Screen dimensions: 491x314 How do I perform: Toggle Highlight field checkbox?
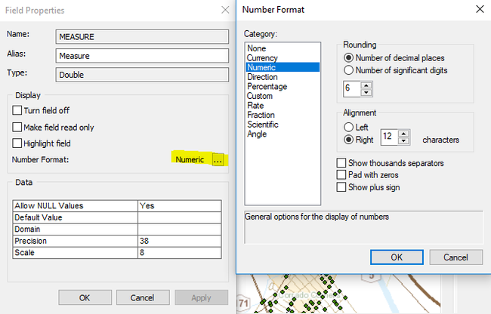click(17, 143)
